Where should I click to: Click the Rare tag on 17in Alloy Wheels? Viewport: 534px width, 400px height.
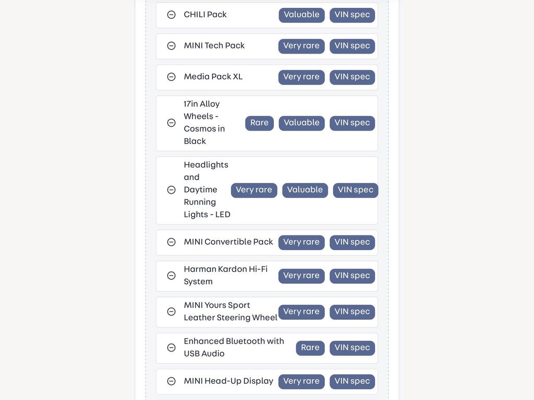tap(260, 123)
